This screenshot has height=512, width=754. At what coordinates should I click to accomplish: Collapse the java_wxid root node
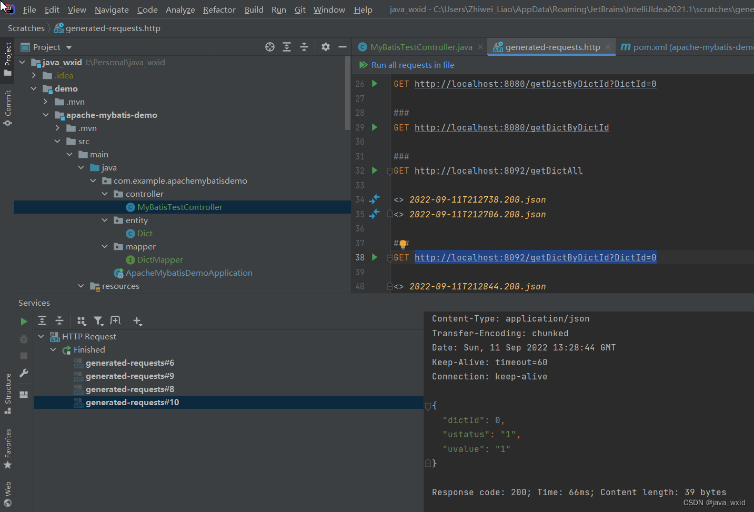point(22,62)
